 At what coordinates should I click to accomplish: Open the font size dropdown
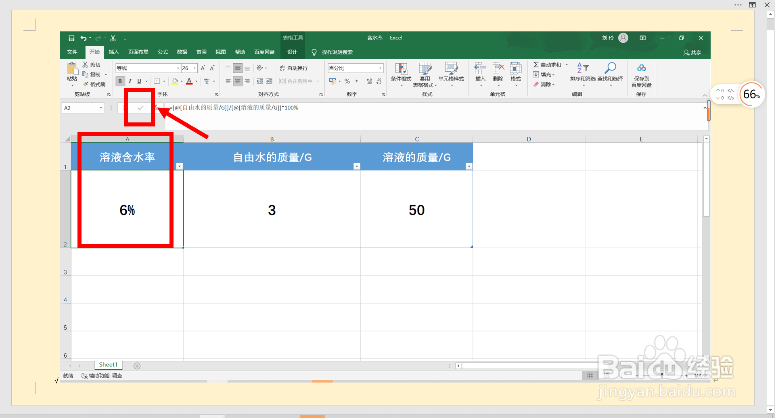point(195,68)
